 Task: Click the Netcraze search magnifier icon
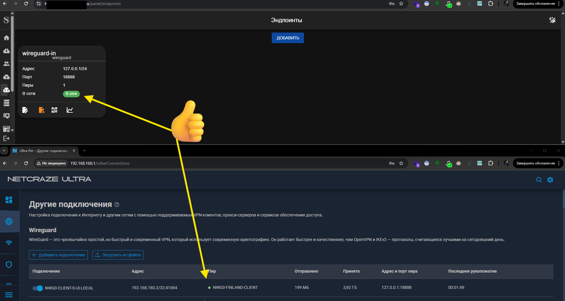539,180
